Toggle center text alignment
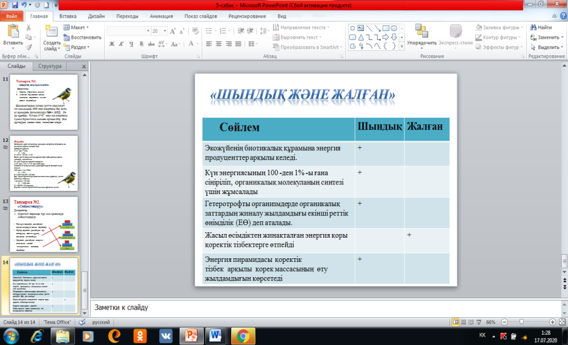 click(x=219, y=44)
